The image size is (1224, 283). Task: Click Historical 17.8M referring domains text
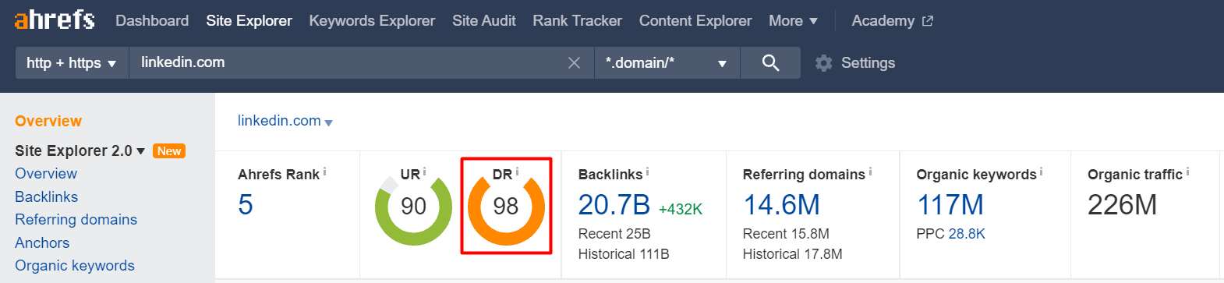point(793,254)
